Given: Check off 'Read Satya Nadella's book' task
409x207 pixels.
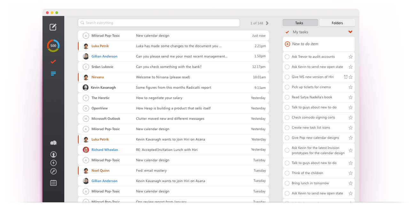Looking at the screenshot, I should 287,97.
